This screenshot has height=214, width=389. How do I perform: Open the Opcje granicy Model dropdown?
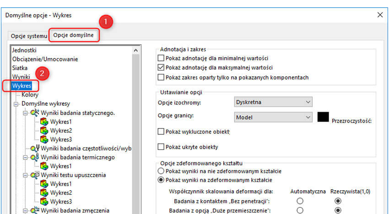coord(273,118)
